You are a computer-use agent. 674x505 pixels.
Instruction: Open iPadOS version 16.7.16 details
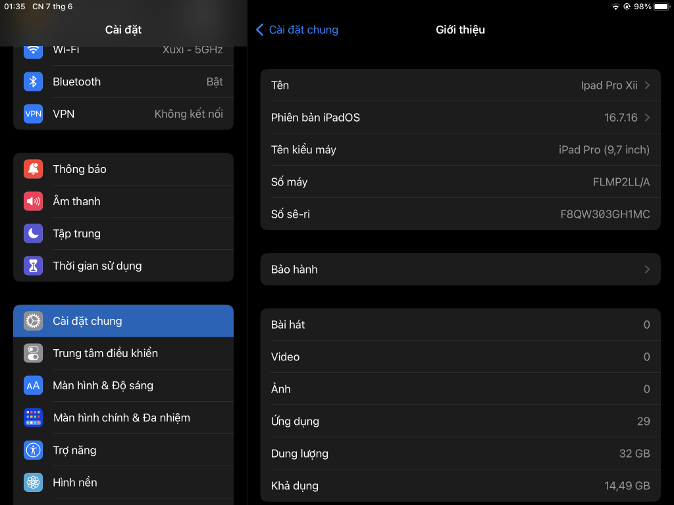pos(621,117)
